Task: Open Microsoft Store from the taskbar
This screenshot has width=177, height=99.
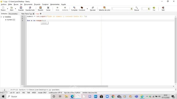Action: (101, 97)
